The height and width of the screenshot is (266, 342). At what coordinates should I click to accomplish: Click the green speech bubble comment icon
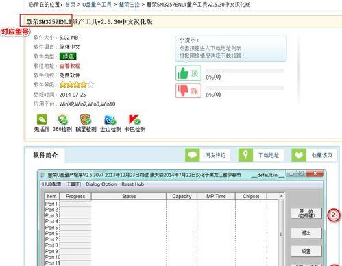click(192, 155)
